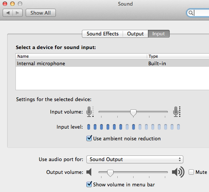Disable Use ambient noise reduction checkbox
209x192 pixels.
point(89,138)
